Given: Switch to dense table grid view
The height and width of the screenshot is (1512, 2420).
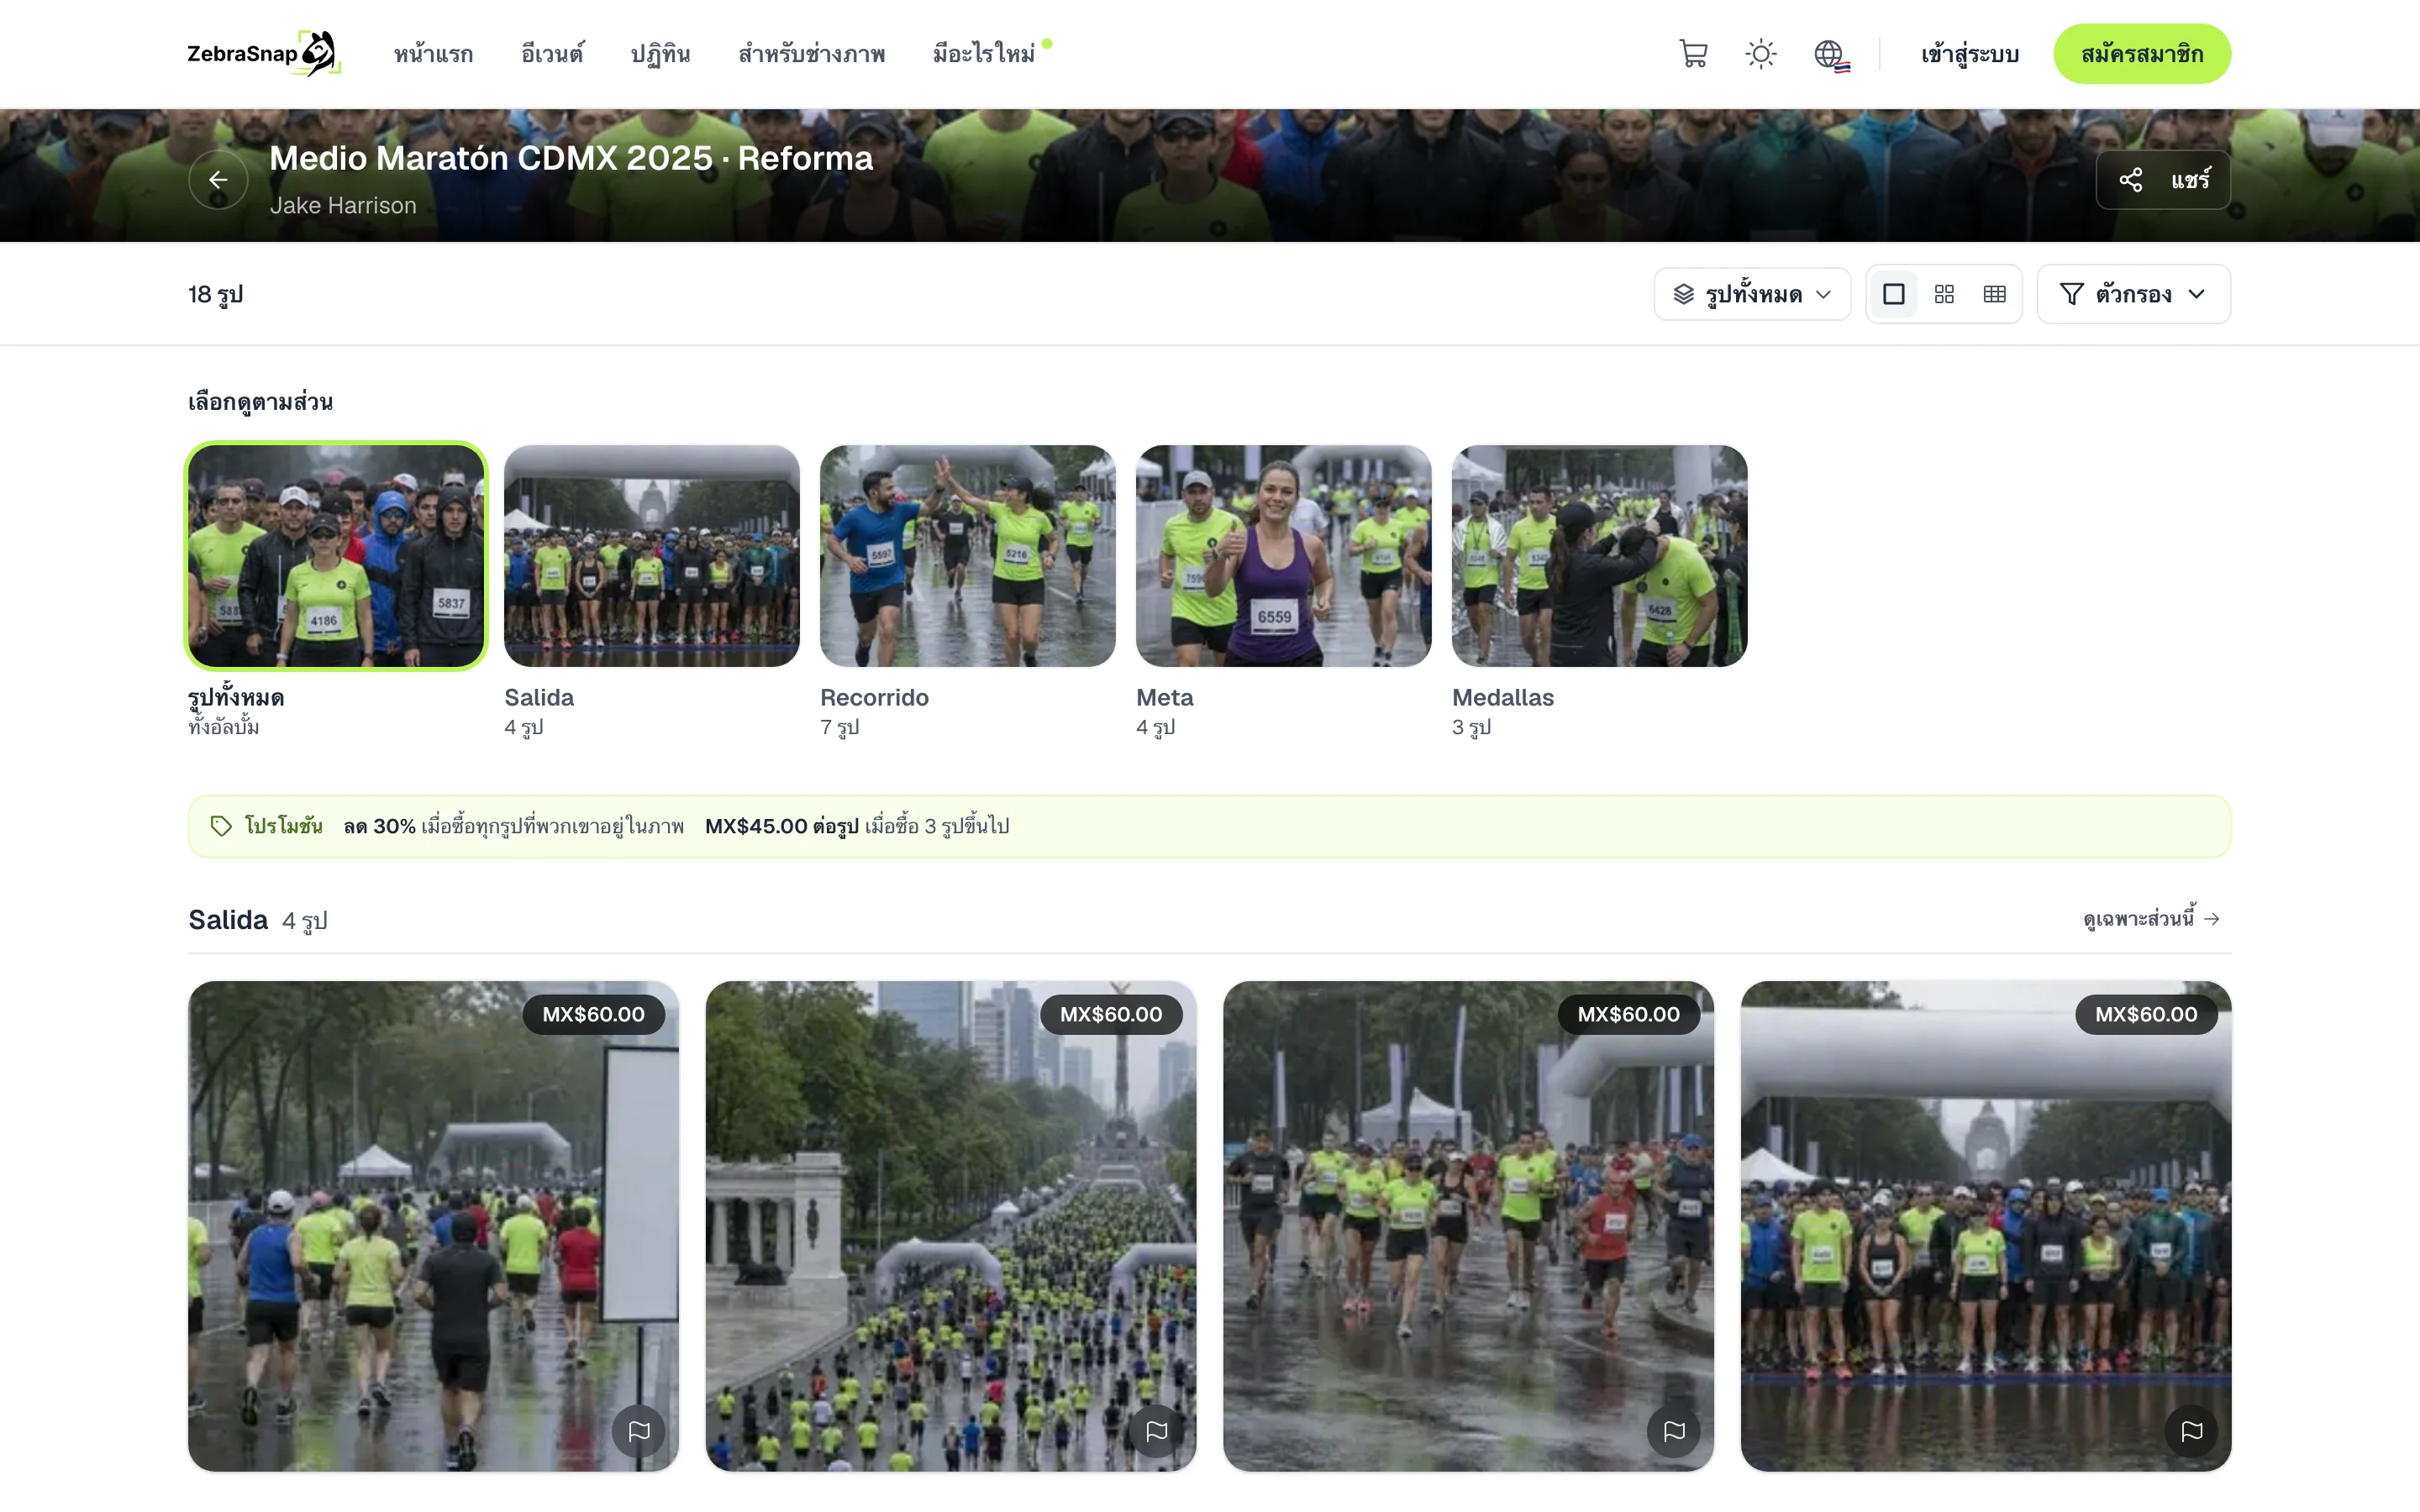Looking at the screenshot, I should 1994,294.
